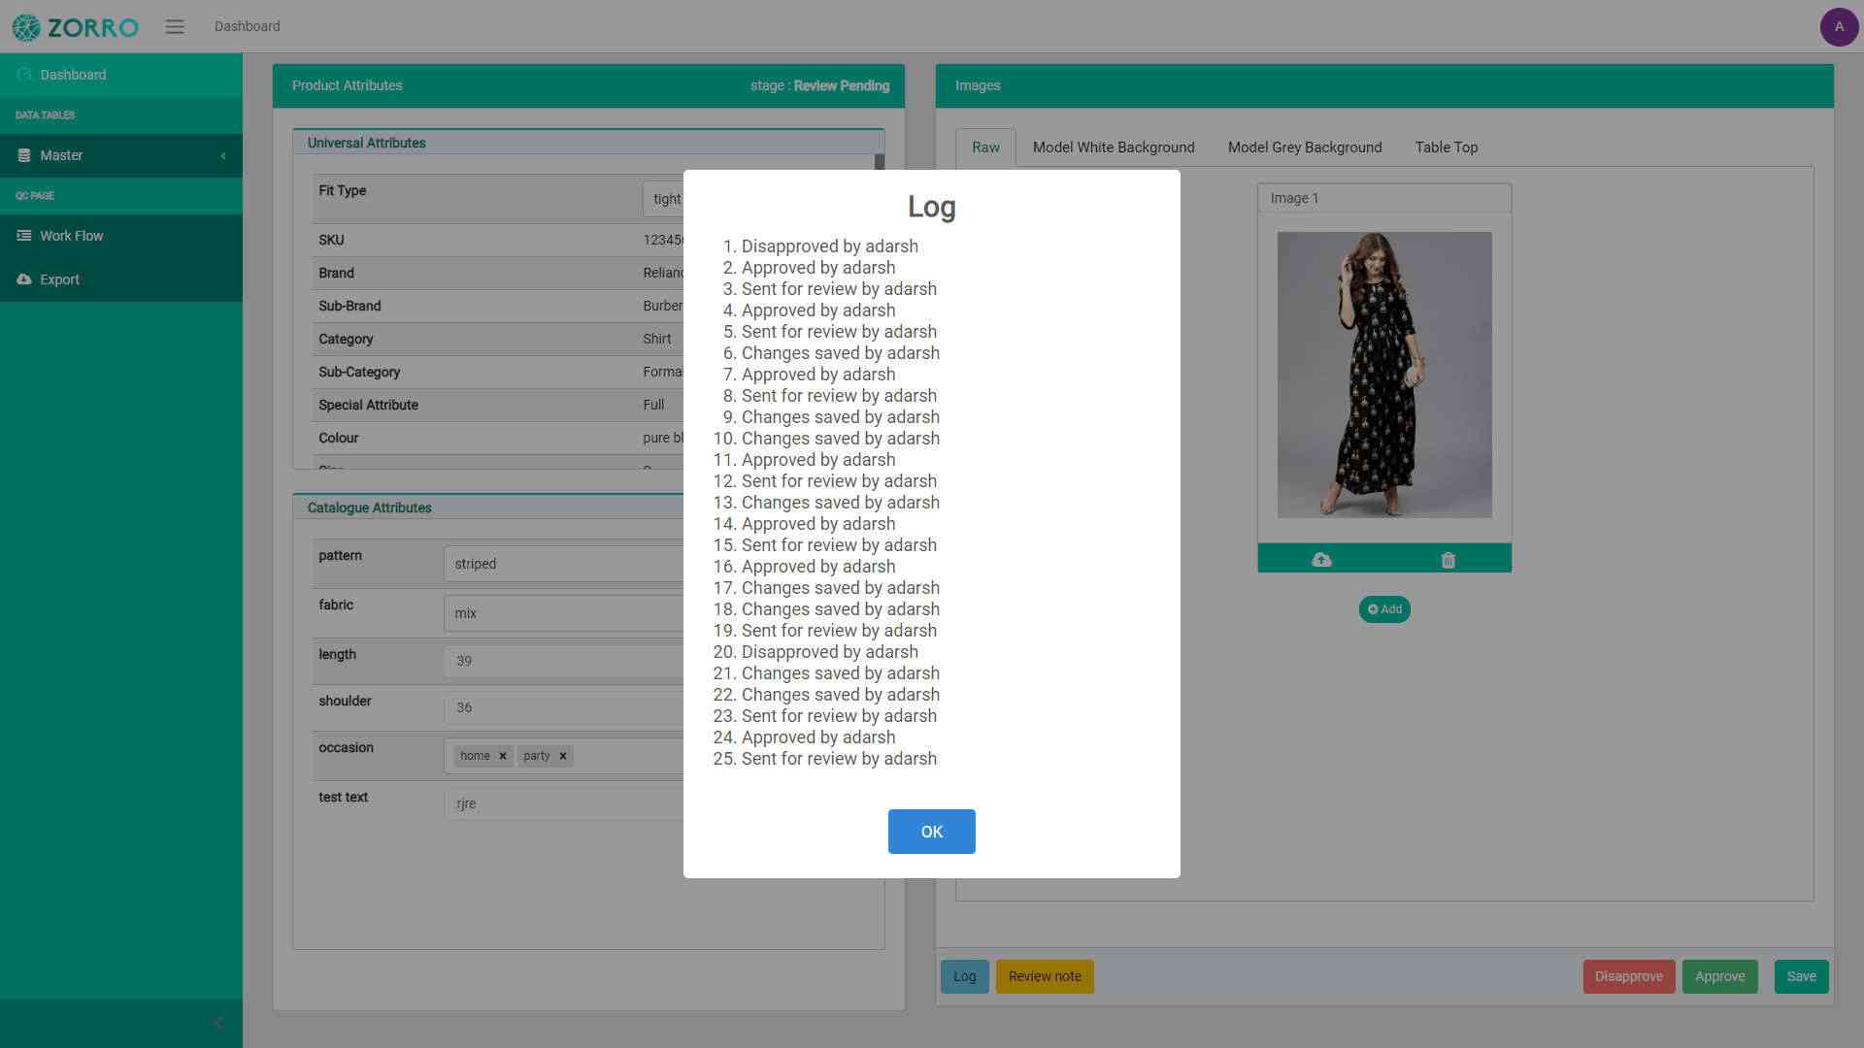
Task: Click the shoulder field showing 36
Action: [564, 707]
